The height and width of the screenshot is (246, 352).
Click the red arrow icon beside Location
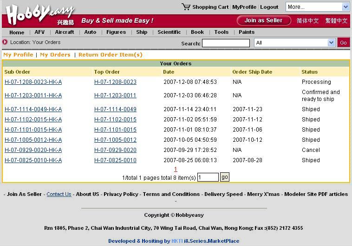[x=5, y=42]
